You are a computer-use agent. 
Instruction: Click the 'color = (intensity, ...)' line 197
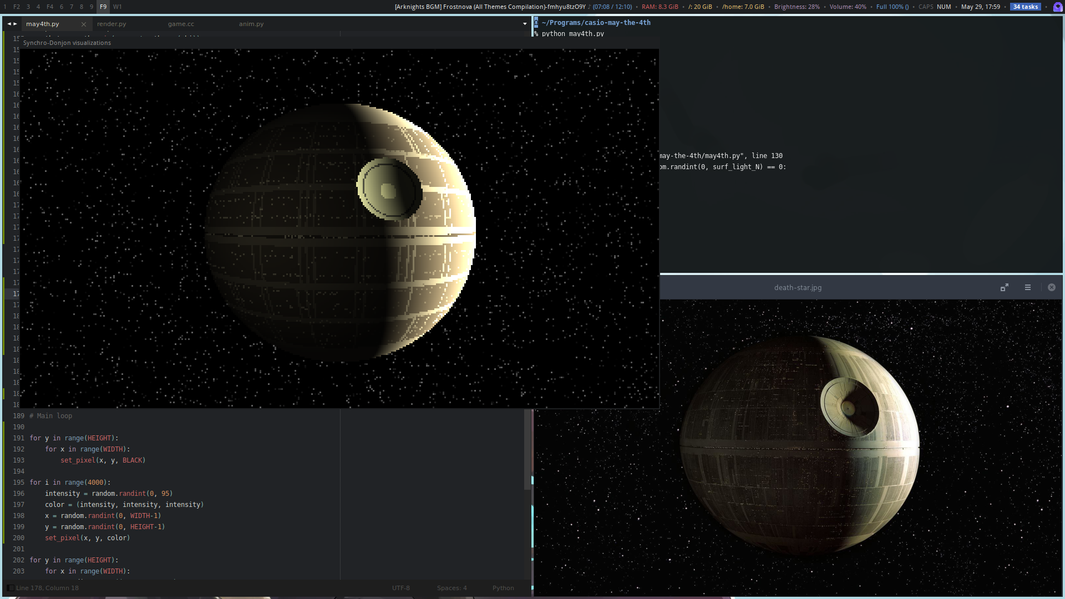tap(124, 505)
